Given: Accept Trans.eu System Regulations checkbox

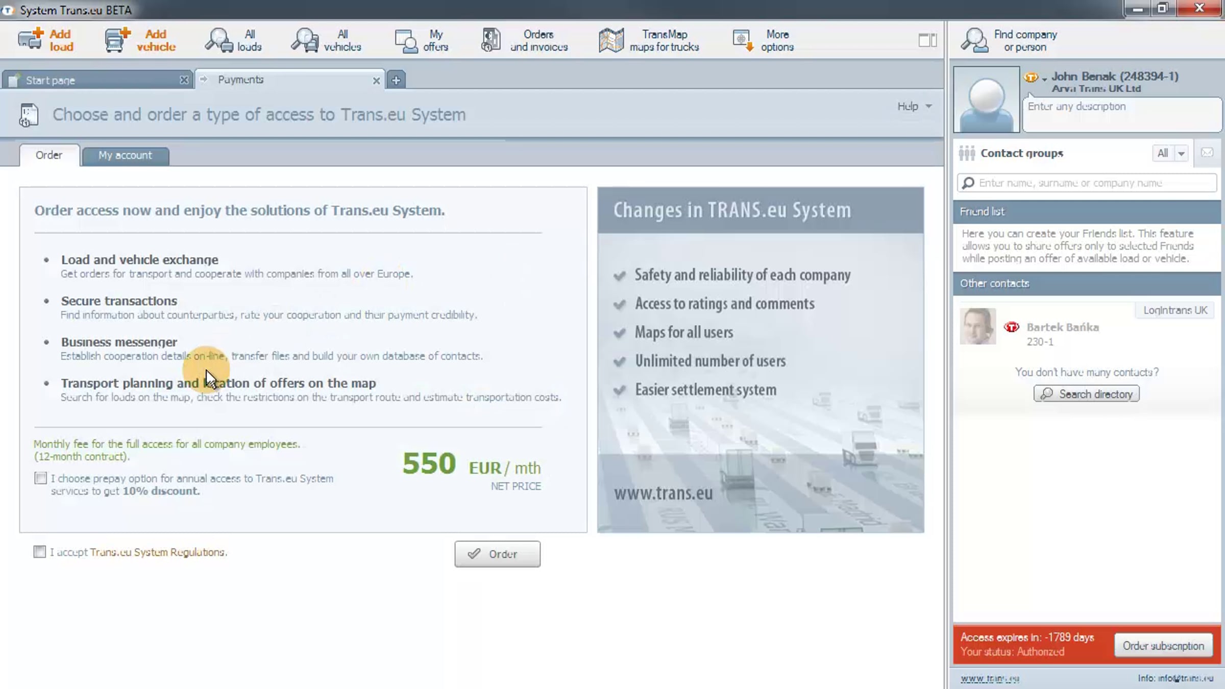Looking at the screenshot, I should click(39, 552).
